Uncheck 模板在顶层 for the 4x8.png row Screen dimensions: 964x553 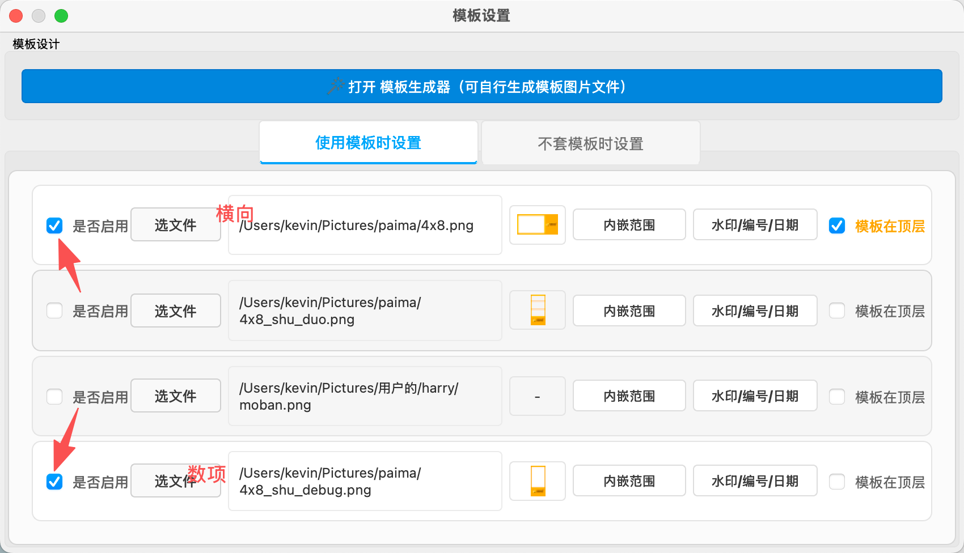pos(837,226)
